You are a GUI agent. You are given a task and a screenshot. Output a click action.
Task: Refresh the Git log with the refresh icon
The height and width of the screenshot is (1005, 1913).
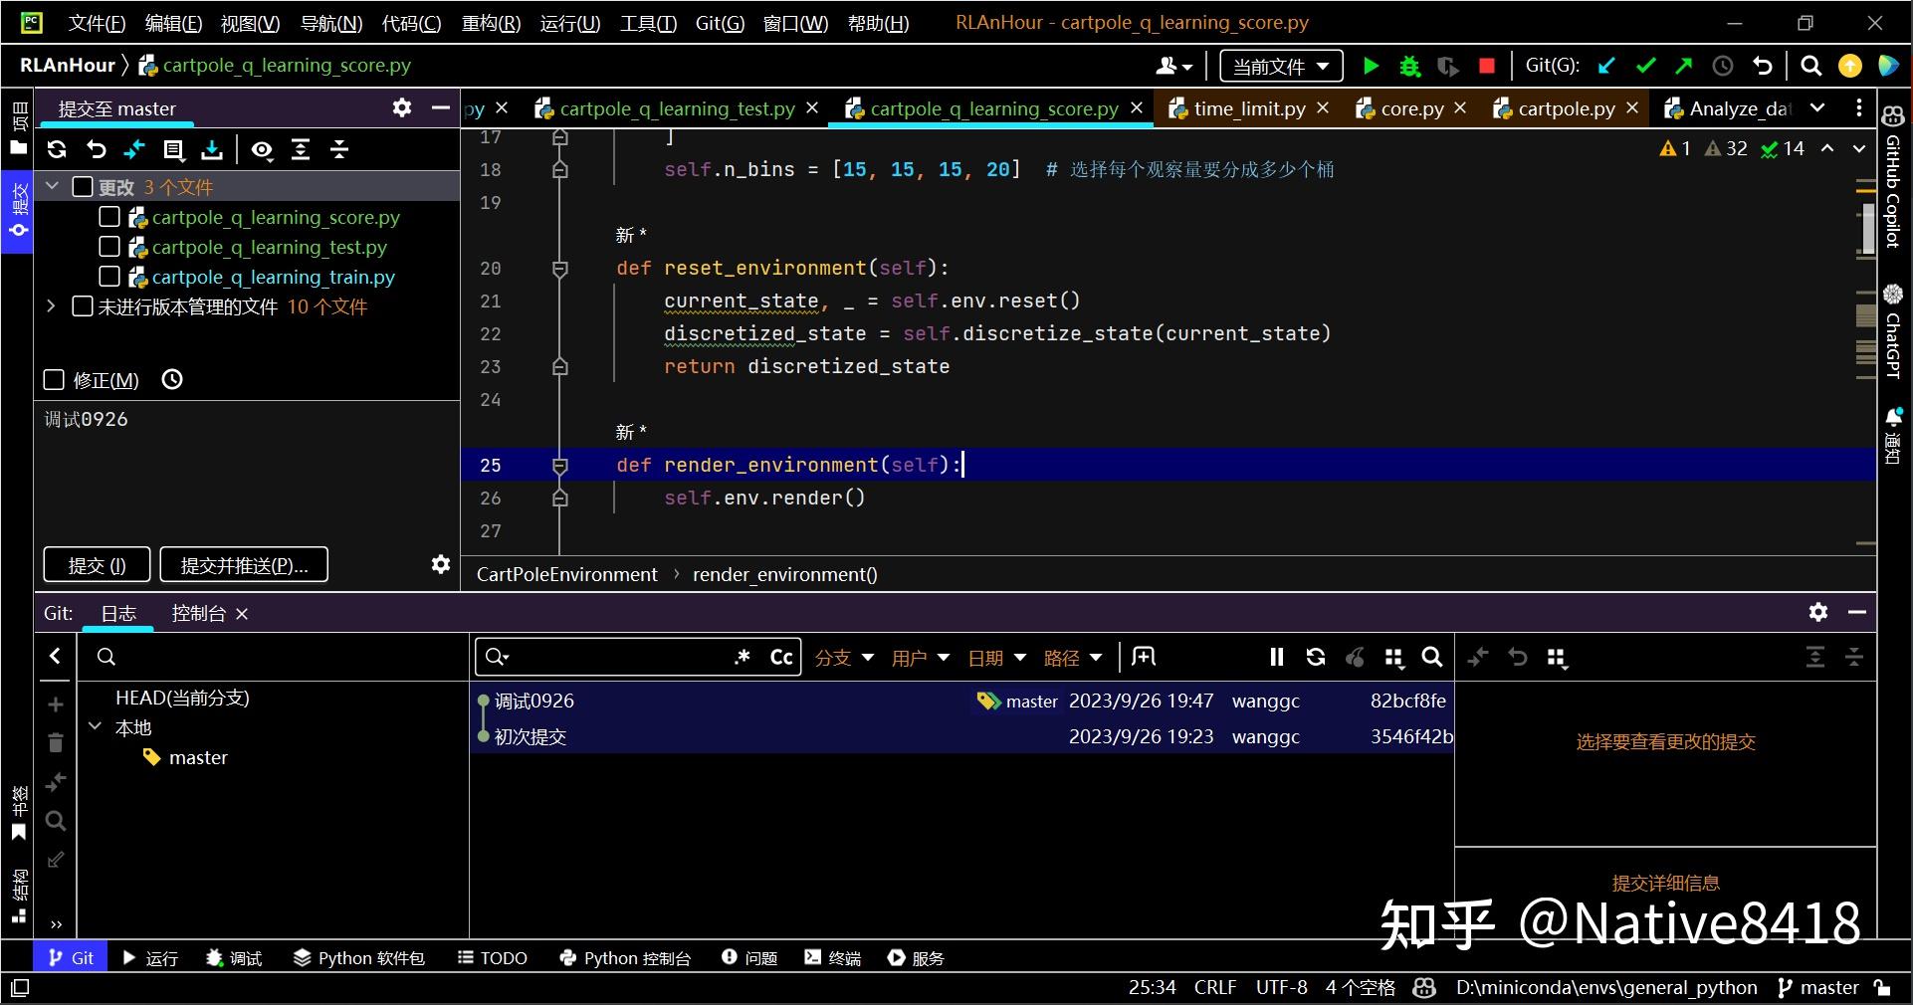(x=1315, y=657)
